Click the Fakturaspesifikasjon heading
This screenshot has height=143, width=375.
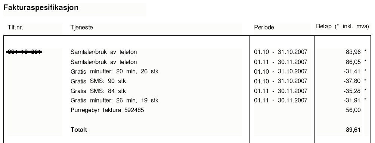point(41,7)
